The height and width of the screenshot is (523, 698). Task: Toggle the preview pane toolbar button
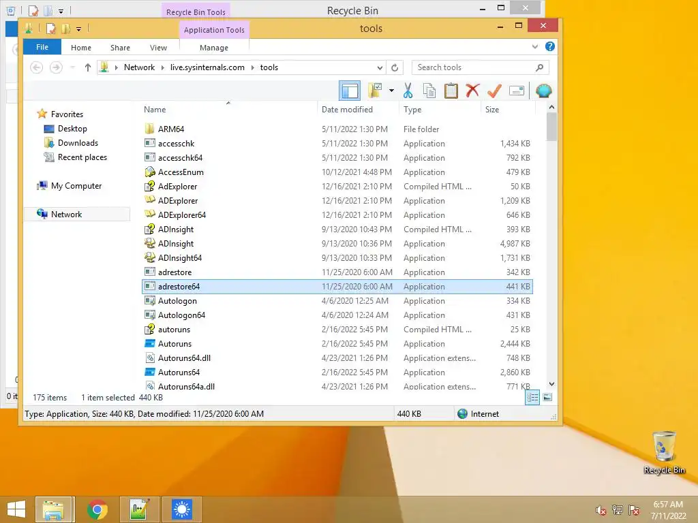point(350,91)
